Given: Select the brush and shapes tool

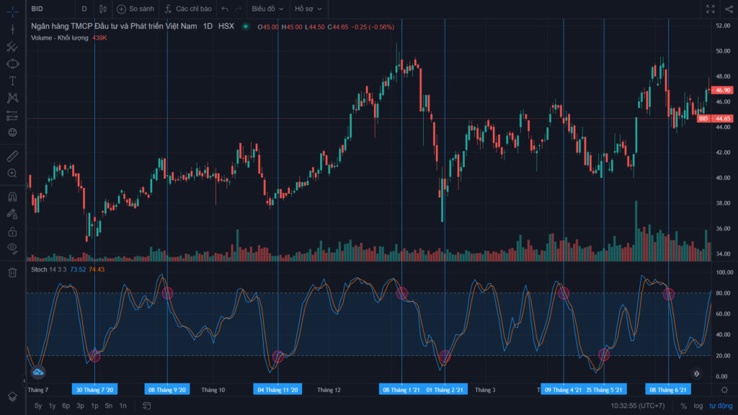Looking at the screenshot, I should [x=13, y=63].
